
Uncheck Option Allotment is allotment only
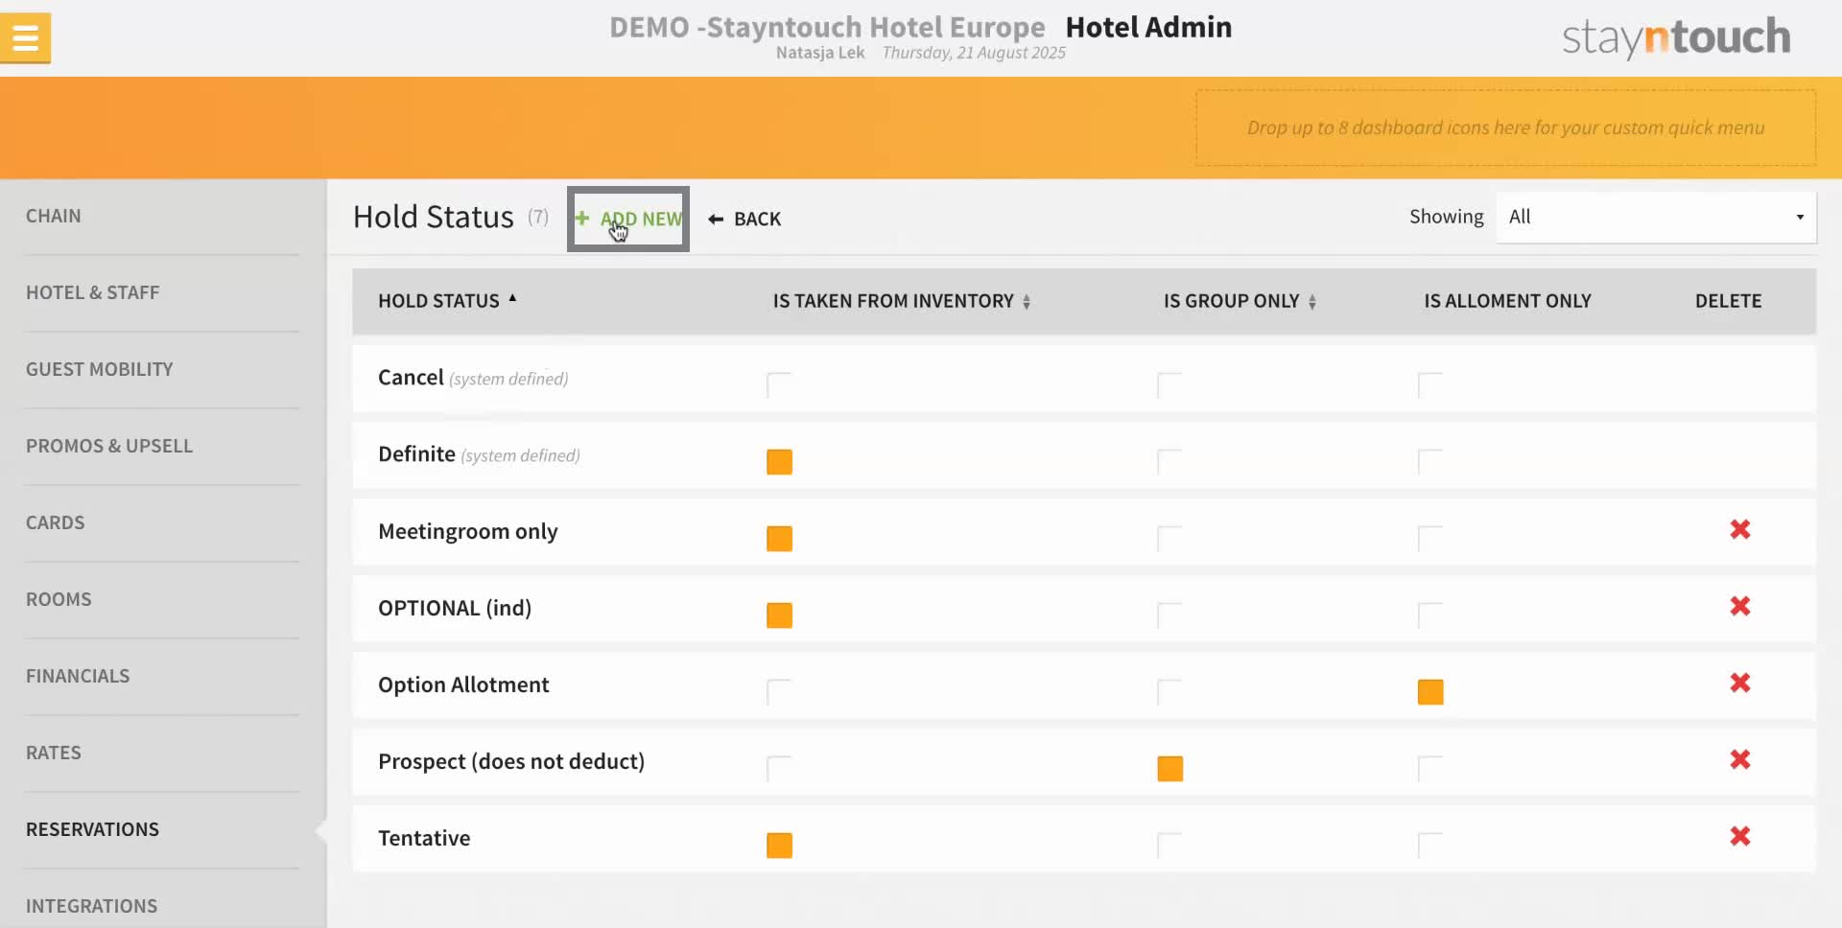tap(1430, 692)
